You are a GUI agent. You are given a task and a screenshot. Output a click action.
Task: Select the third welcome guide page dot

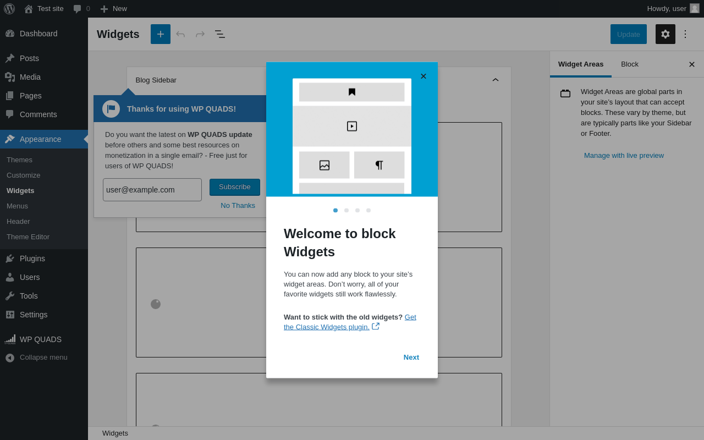pos(358,210)
